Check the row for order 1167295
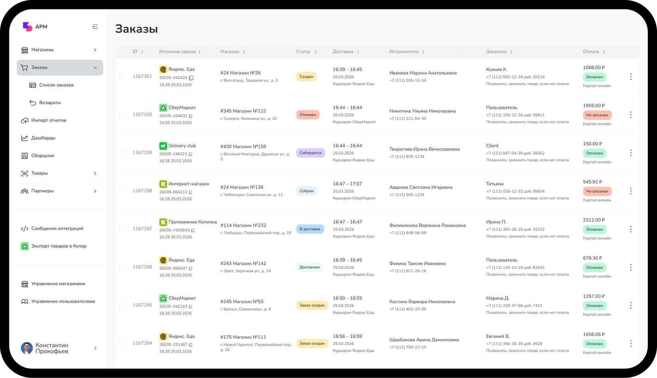The height and width of the screenshot is (378, 657). (x=122, y=306)
